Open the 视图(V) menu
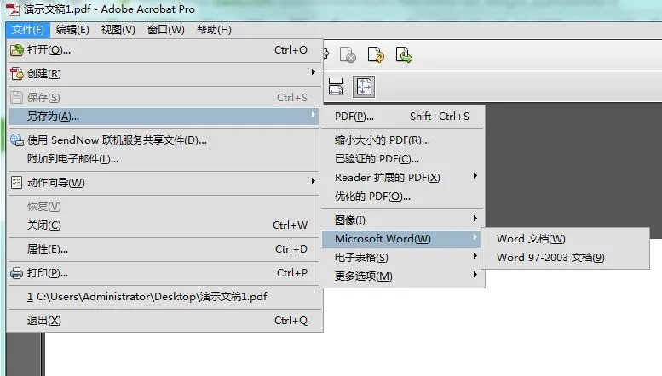Image resolution: width=662 pixels, height=376 pixels. coord(118,30)
